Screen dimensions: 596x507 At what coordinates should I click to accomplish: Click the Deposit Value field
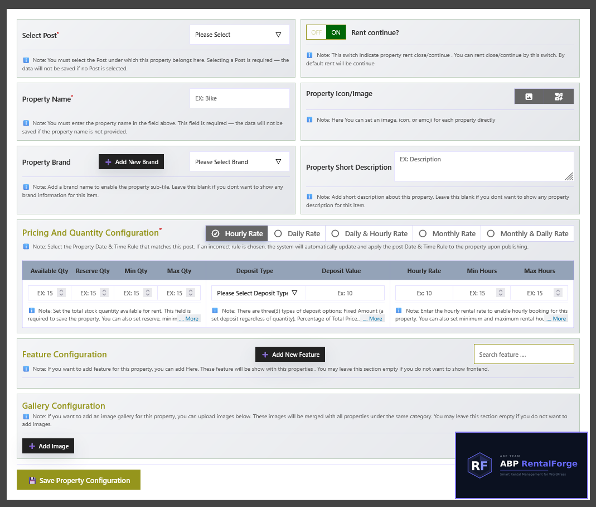click(345, 293)
